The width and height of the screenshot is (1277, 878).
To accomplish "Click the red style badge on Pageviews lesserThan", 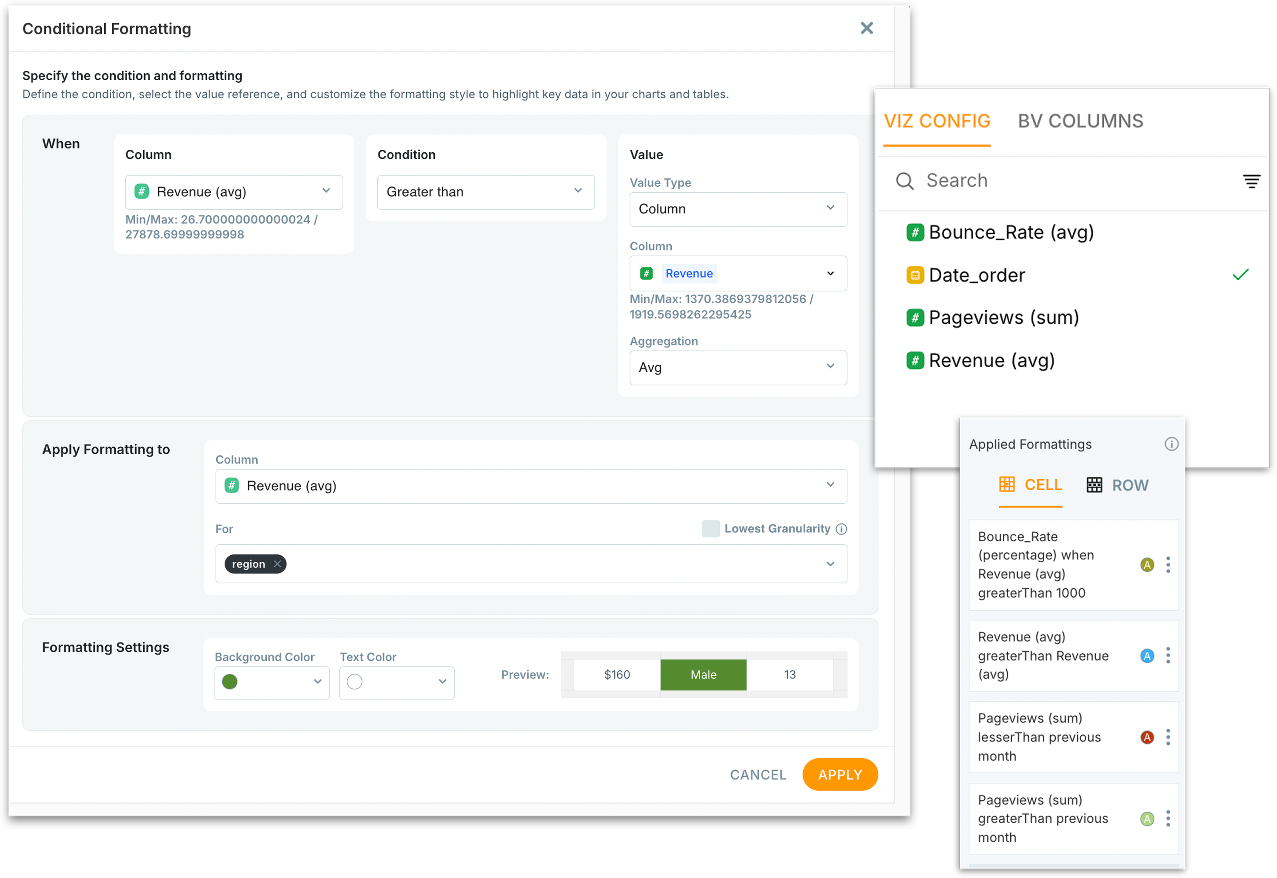I will [1147, 737].
